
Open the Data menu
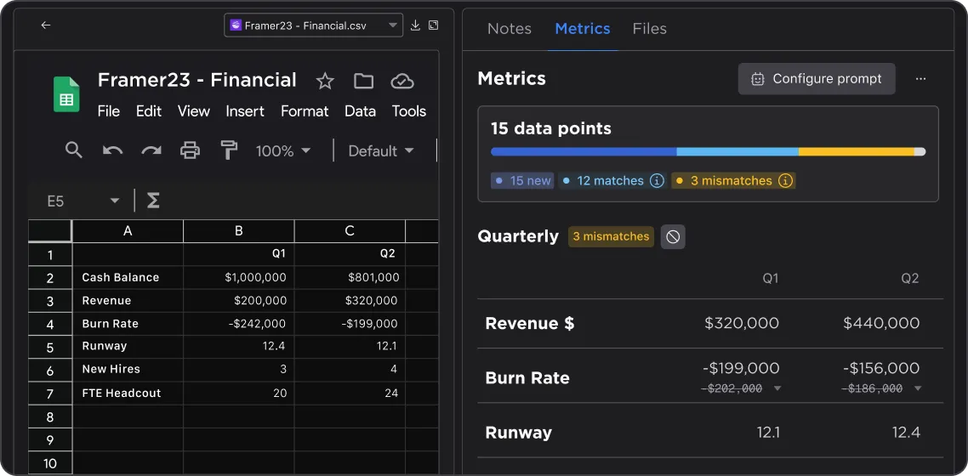click(360, 111)
